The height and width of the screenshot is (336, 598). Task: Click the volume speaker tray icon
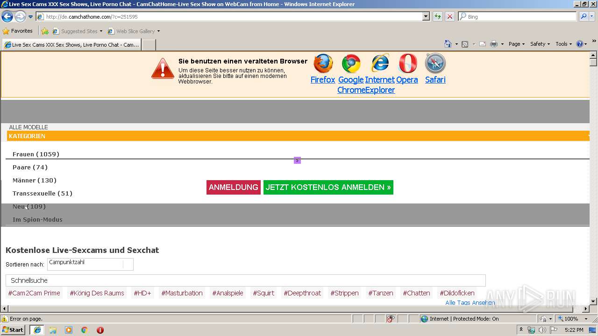click(542, 330)
